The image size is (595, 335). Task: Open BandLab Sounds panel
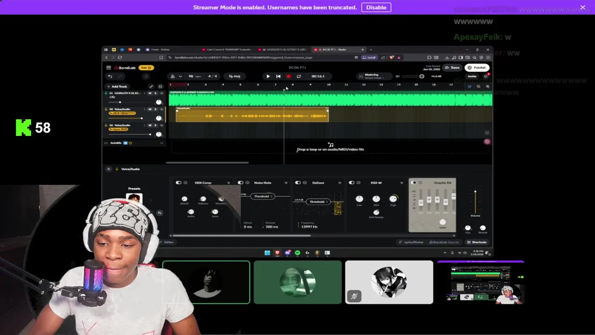click(x=444, y=242)
